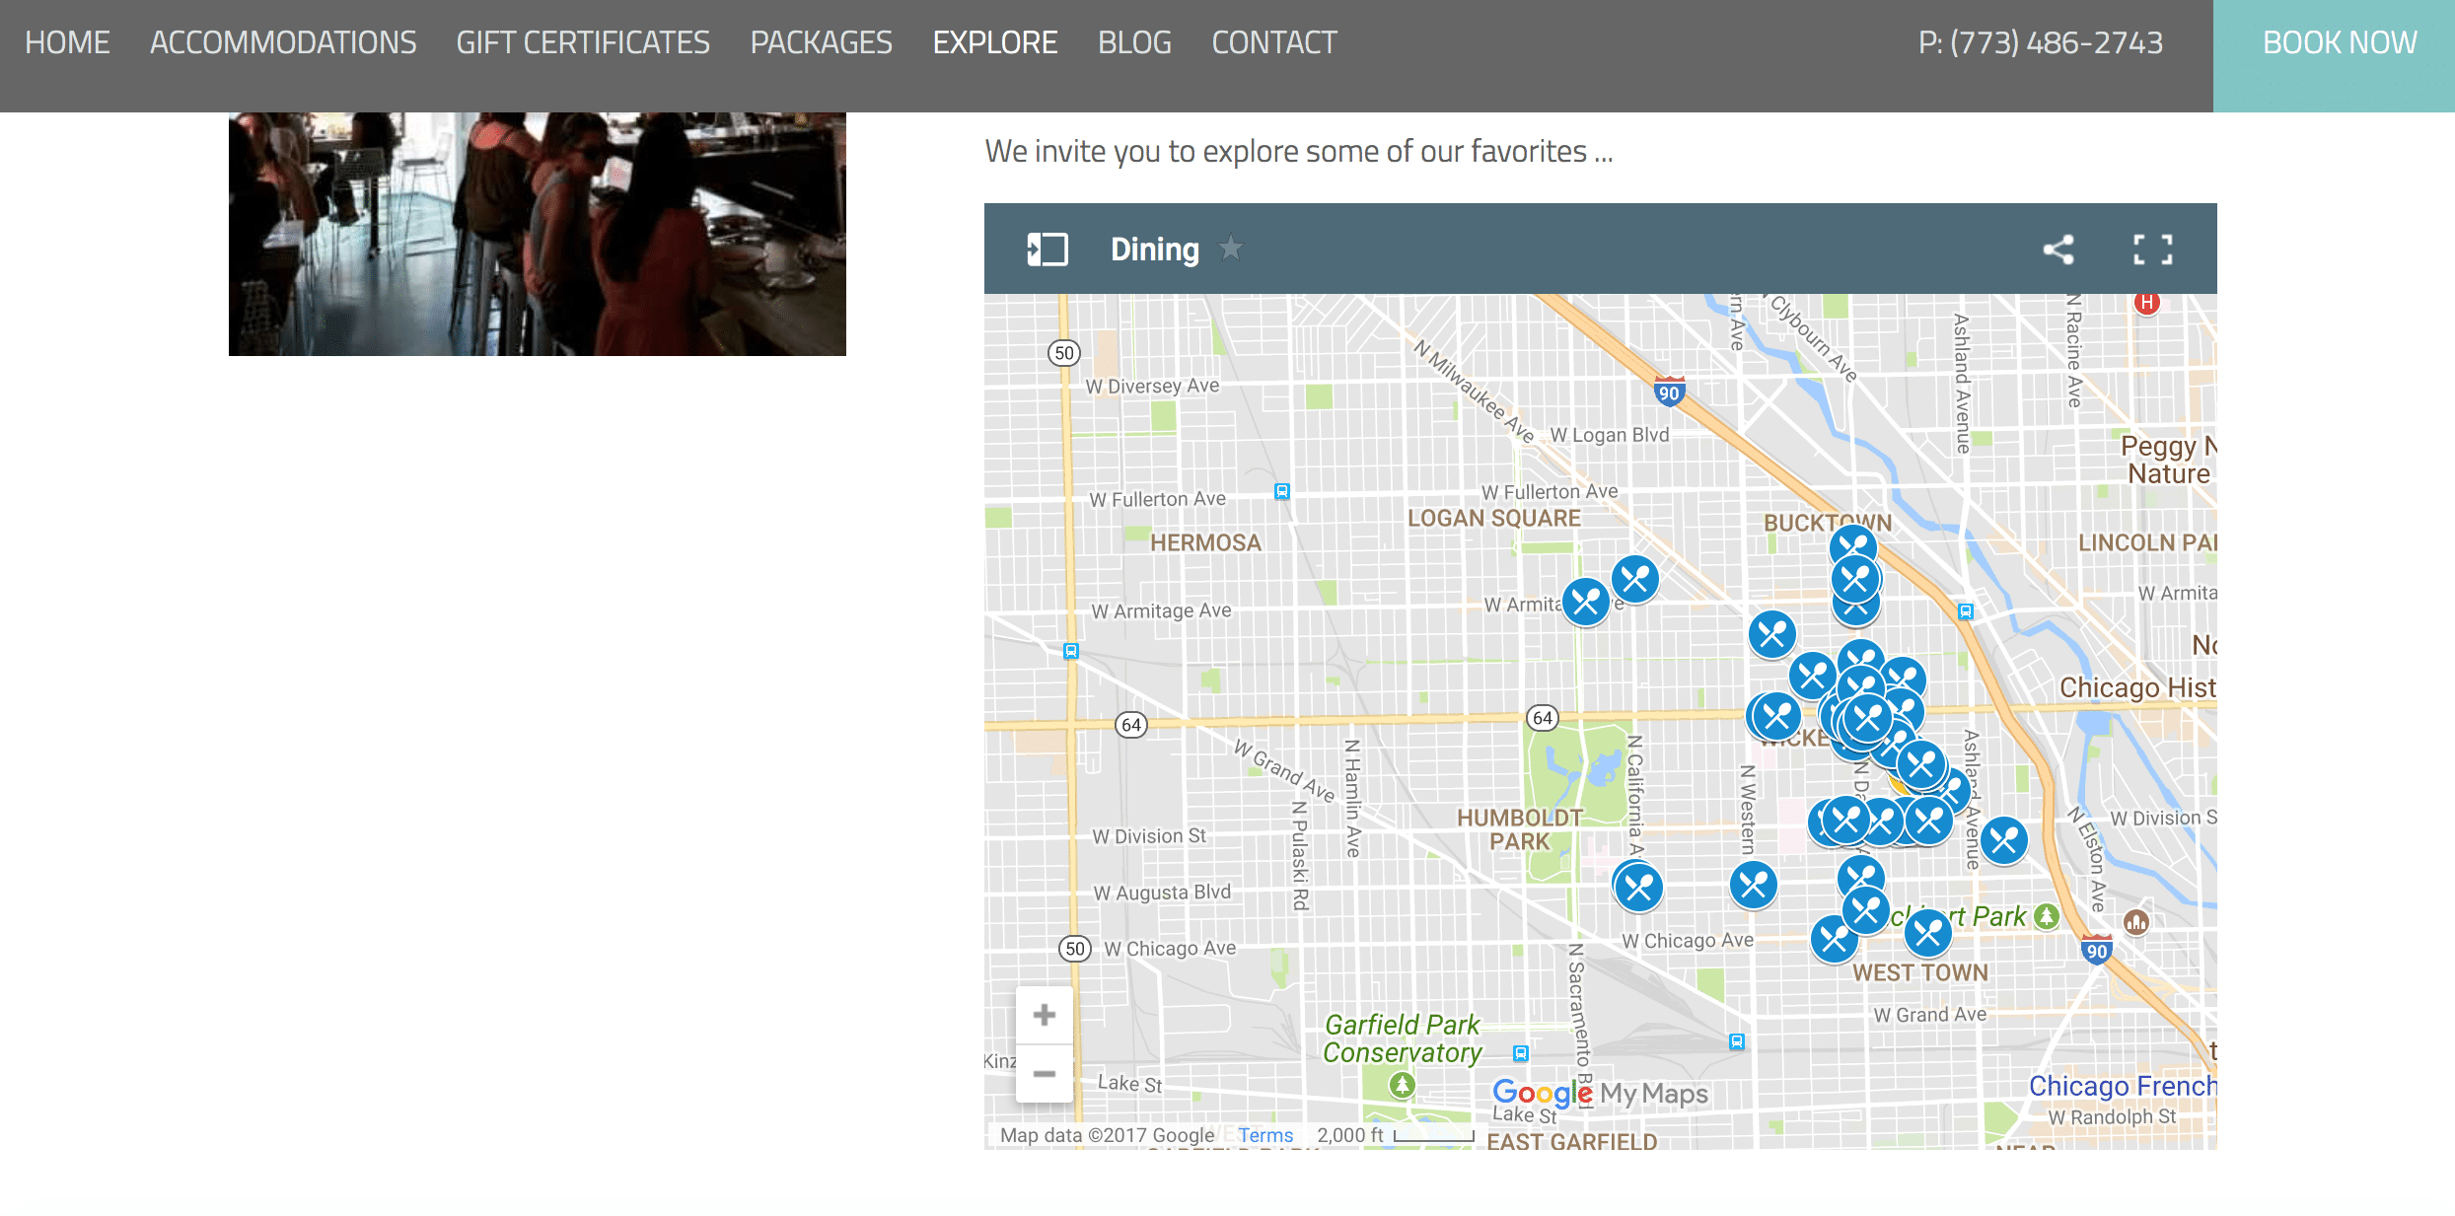Click the bar photo thumbnail
2455x1216 pixels.
(538, 234)
